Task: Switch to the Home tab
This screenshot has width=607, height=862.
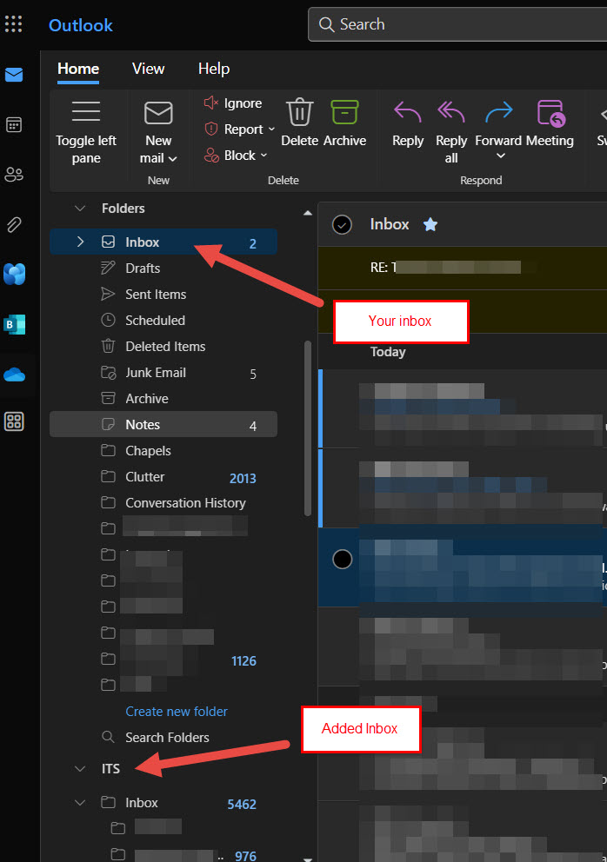Action: pyautogui.click(x=78, y=69)
